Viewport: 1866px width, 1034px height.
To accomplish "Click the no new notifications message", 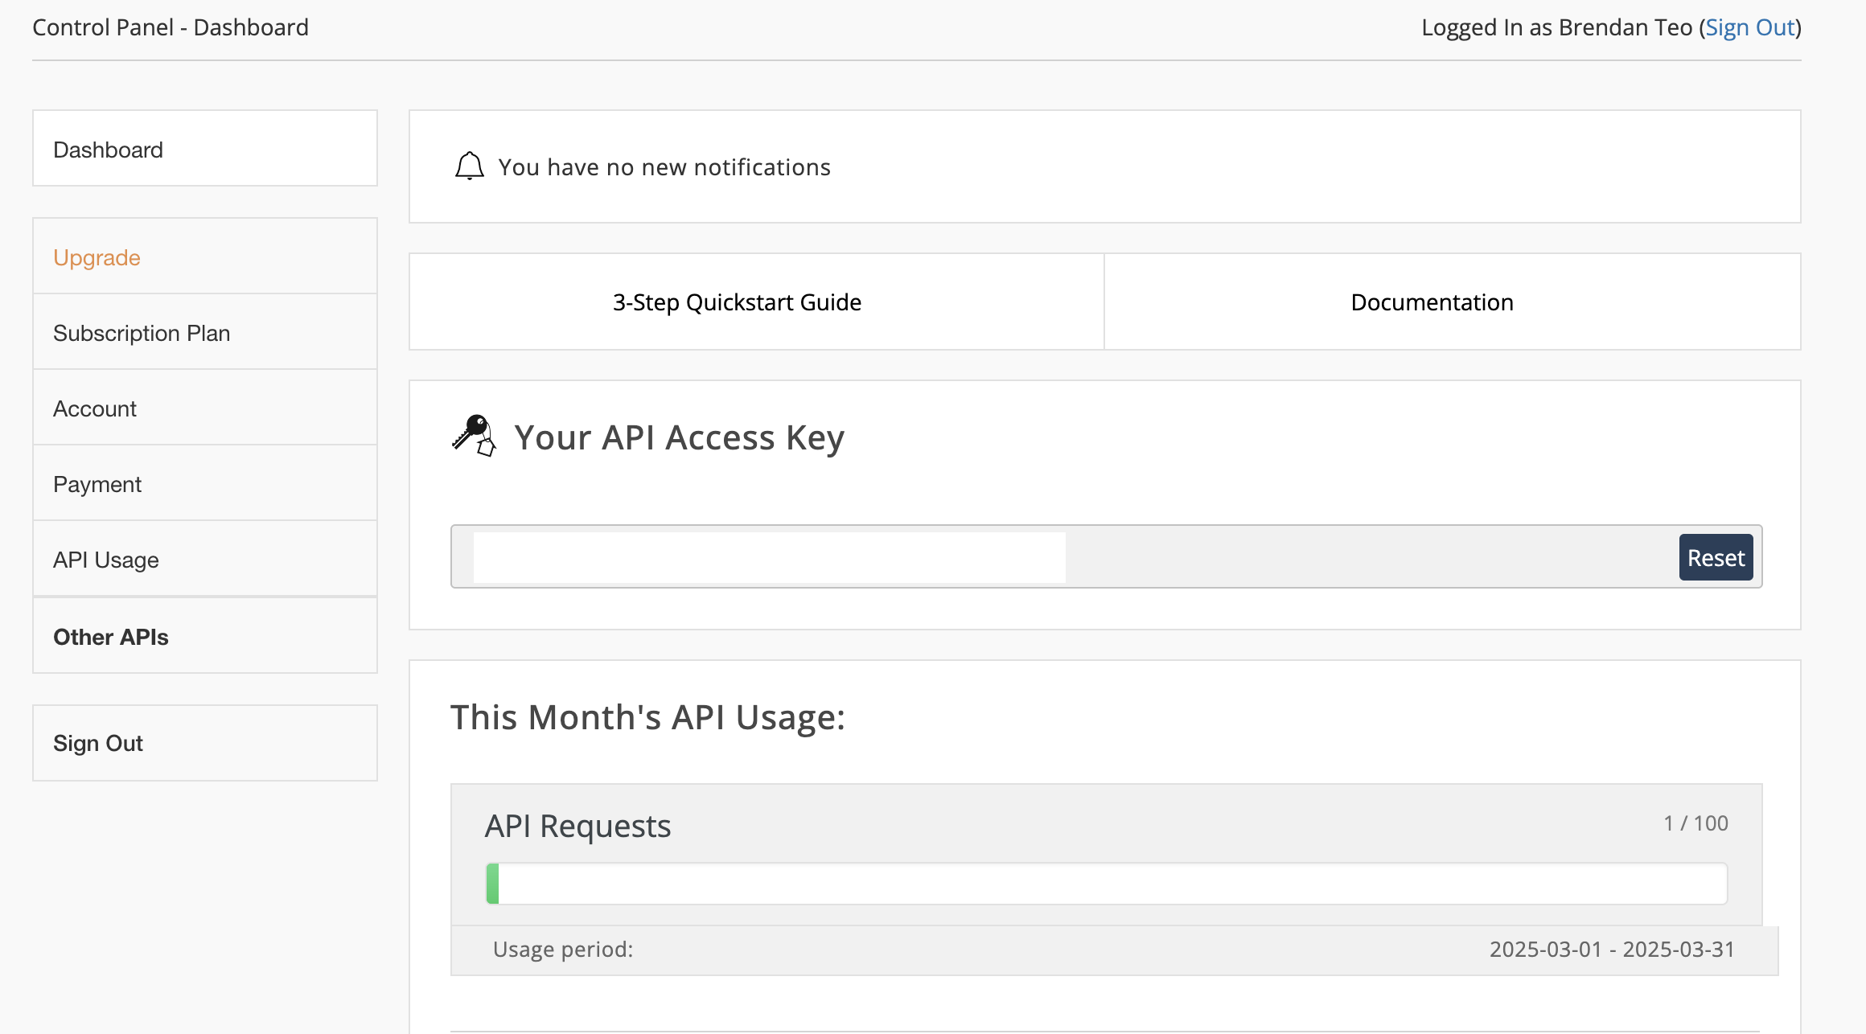I will [x=664, y=167].
